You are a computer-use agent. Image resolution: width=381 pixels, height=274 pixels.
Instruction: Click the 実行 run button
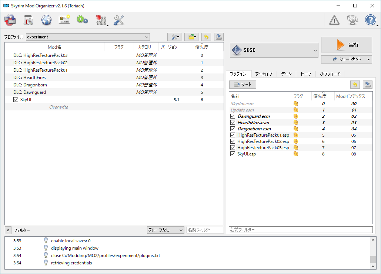346,45
